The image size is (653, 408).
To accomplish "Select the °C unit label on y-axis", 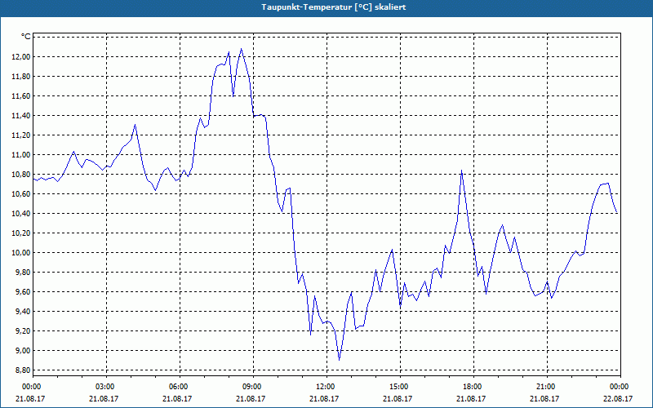I will 26,37.
